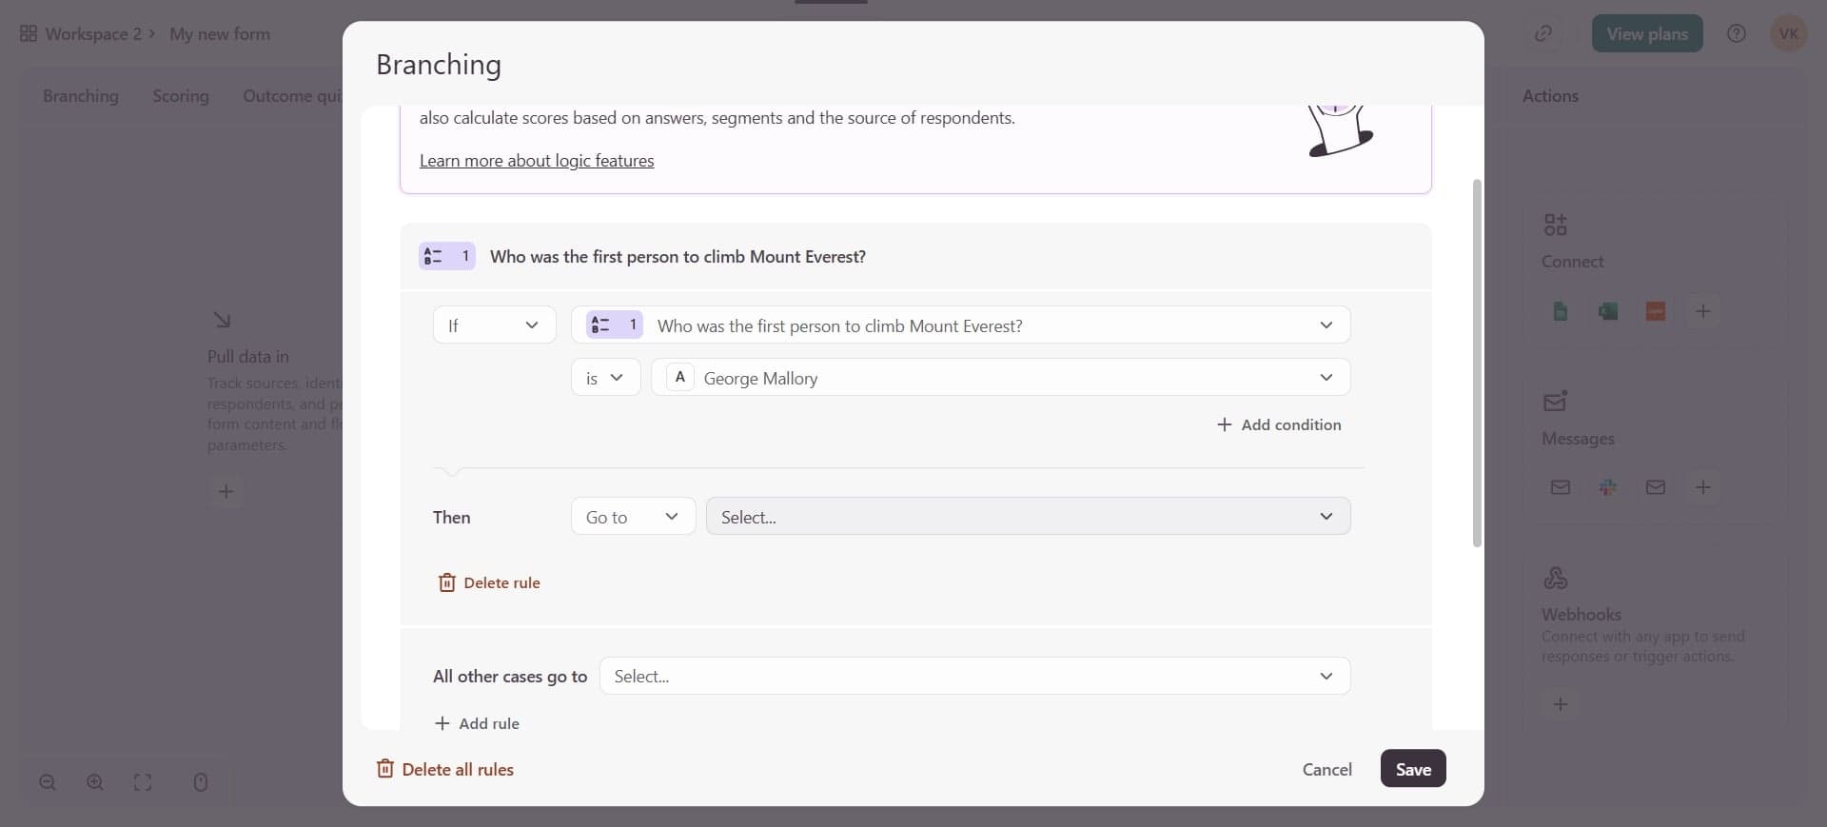Click the zoom in magnifier icon

pyautogui.click(x=95, y=782)
